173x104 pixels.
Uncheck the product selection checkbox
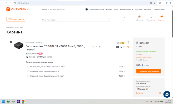11,42
